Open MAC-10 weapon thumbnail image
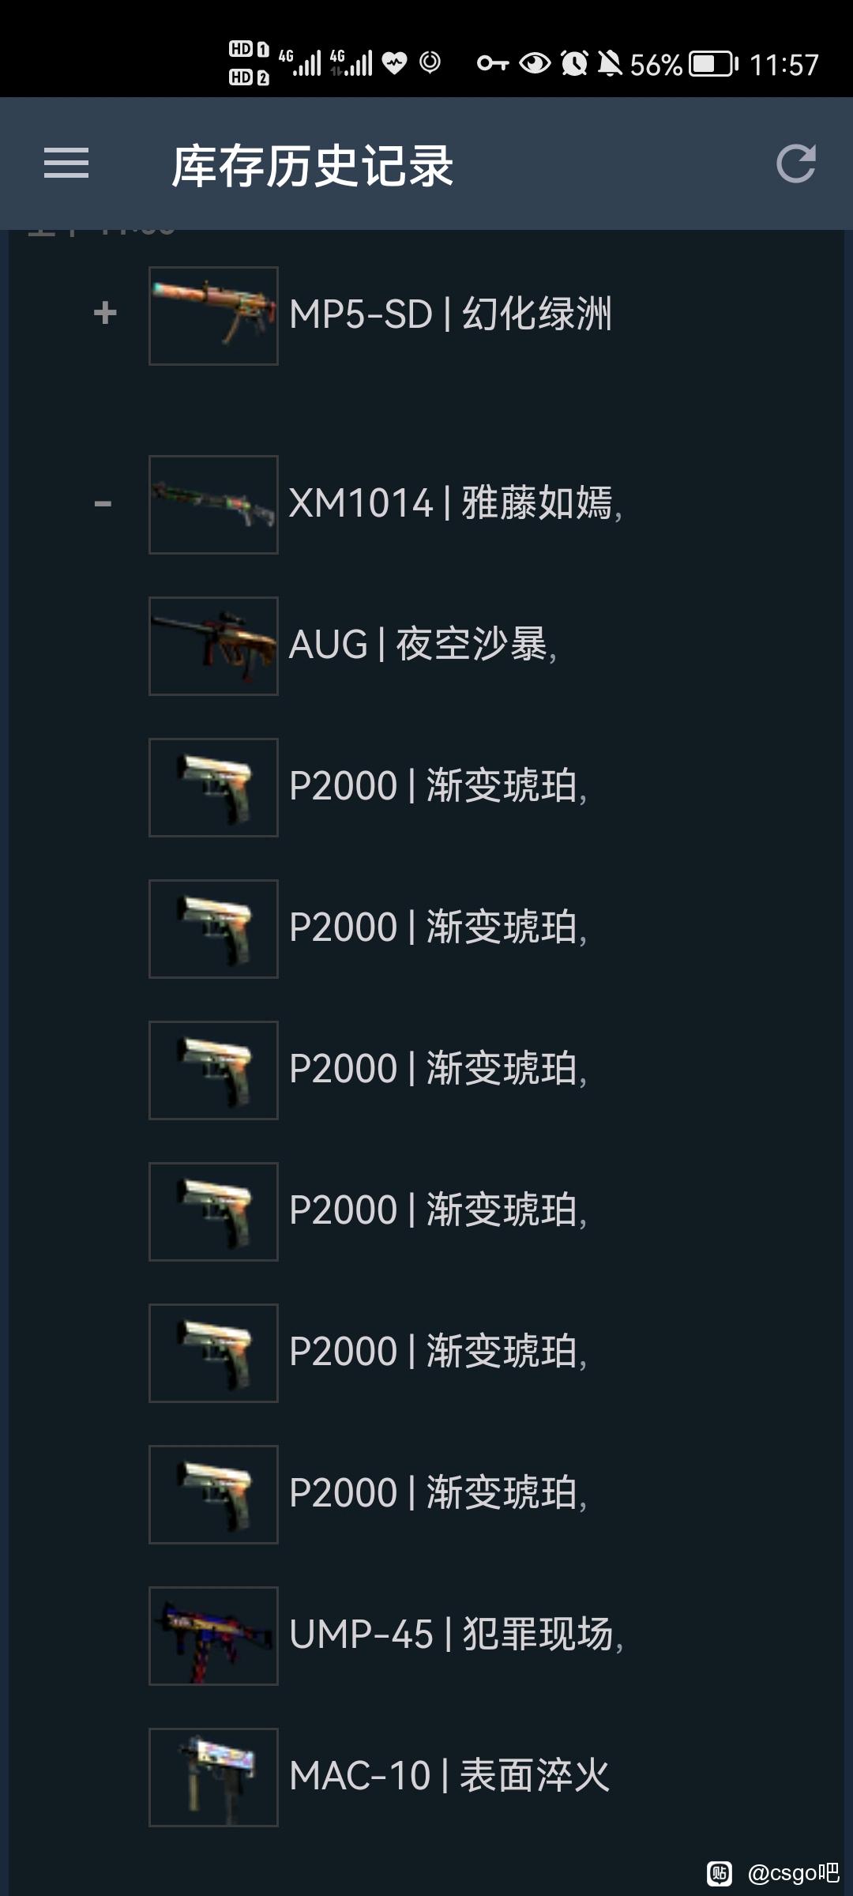The width and height of the screenshot is (853, 1896). (213, 1777)
